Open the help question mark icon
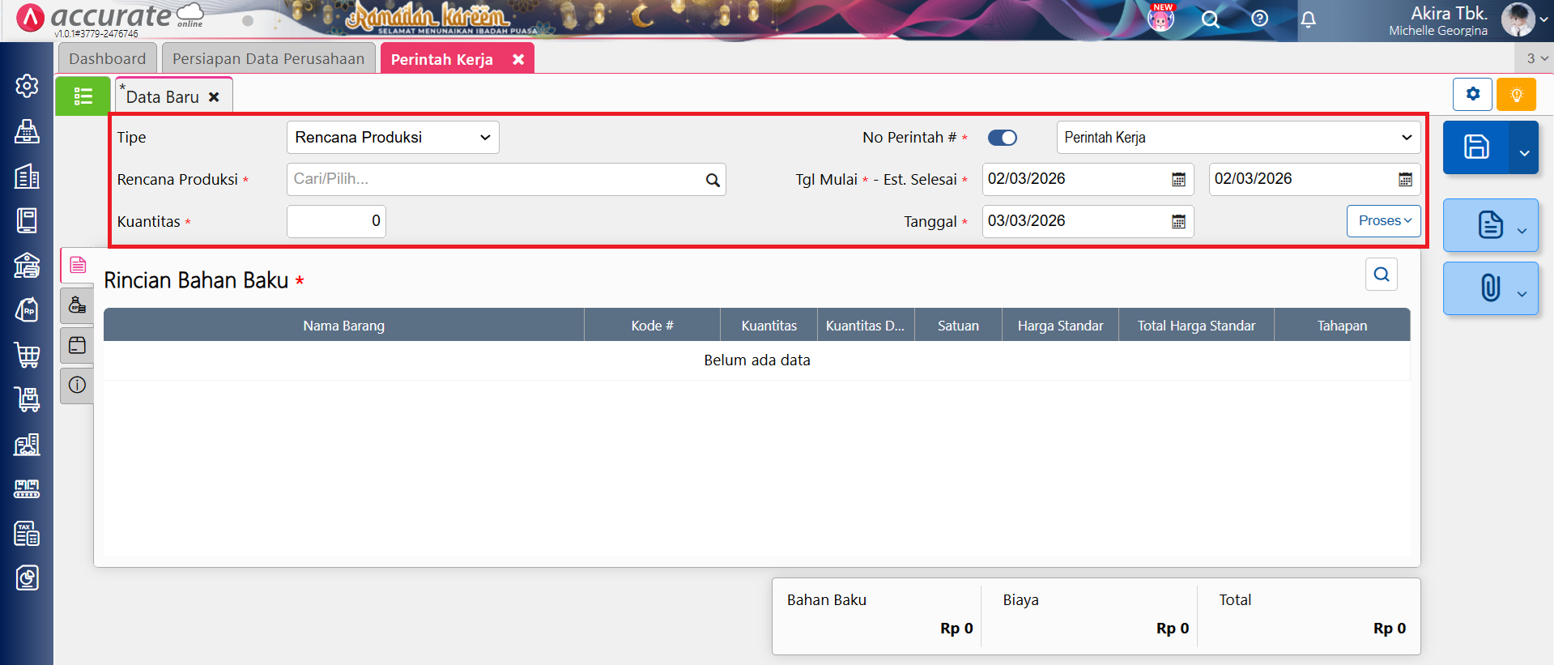 click(x=1259, y=19)
